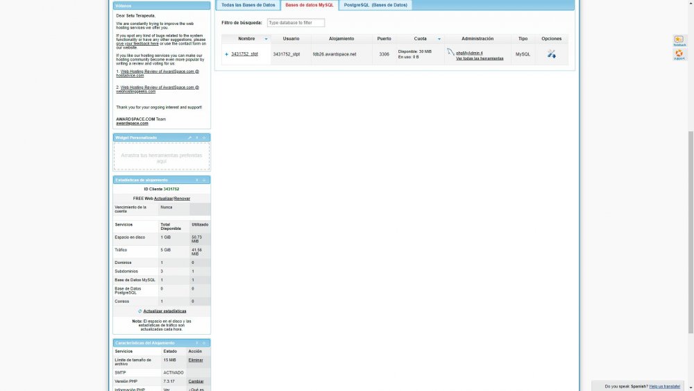
Task: Click the Administración column header
Action: pos(477,39)
